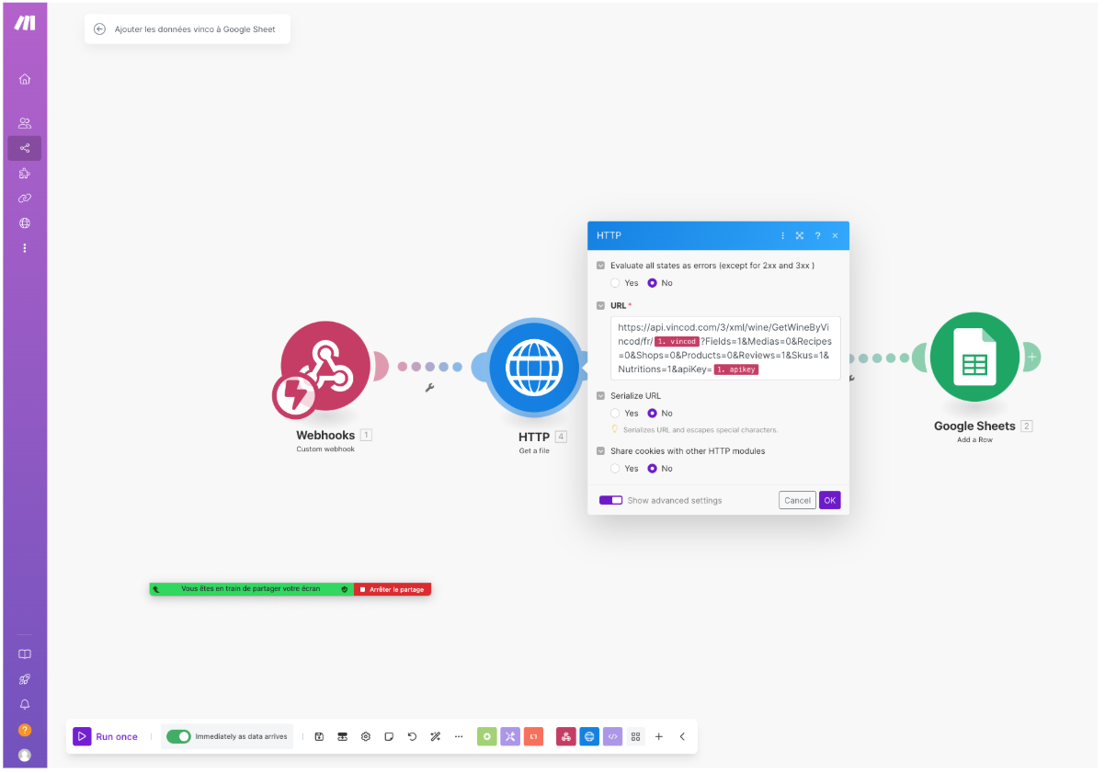Collapse the bottom toolbar with the chevron

682,736
